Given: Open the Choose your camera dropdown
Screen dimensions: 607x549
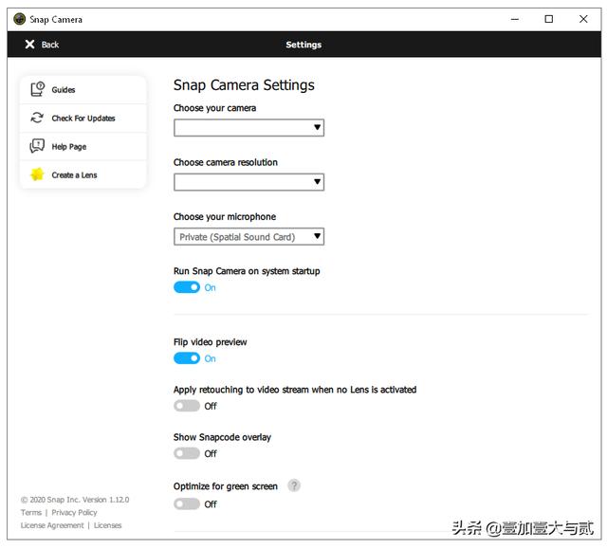Looking at the screenshot, I should 248,127.
